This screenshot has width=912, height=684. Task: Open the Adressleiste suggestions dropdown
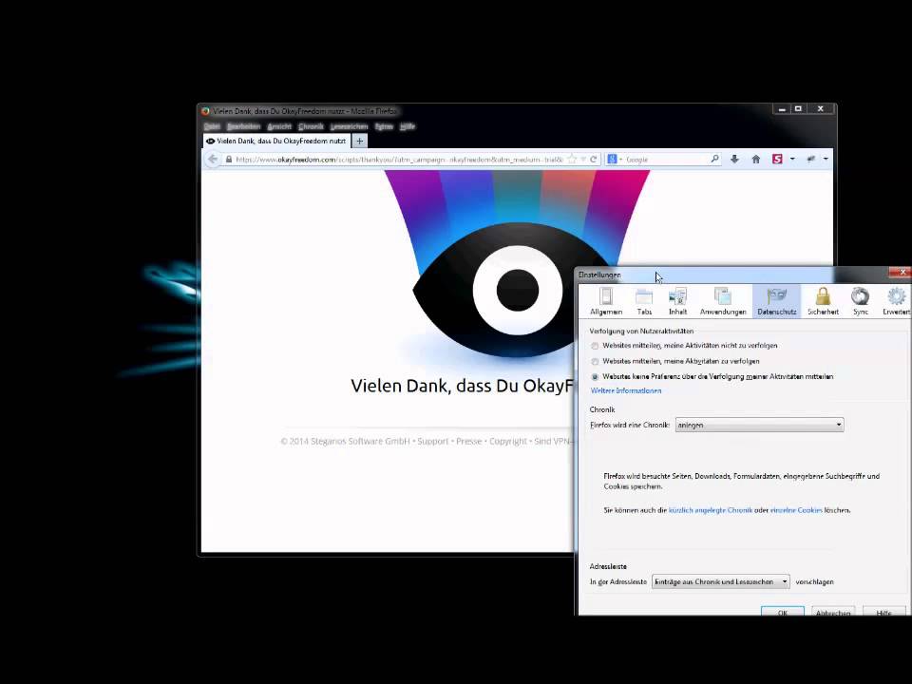coord(721,581)
